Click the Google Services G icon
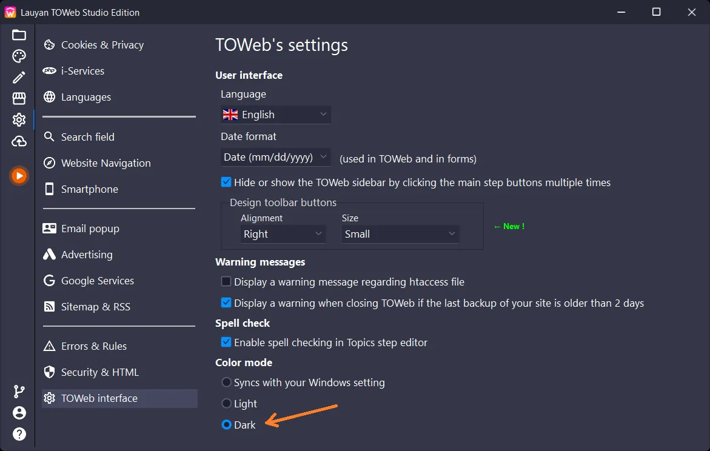Screen dimensions: 710x451 tap(49, 280)
